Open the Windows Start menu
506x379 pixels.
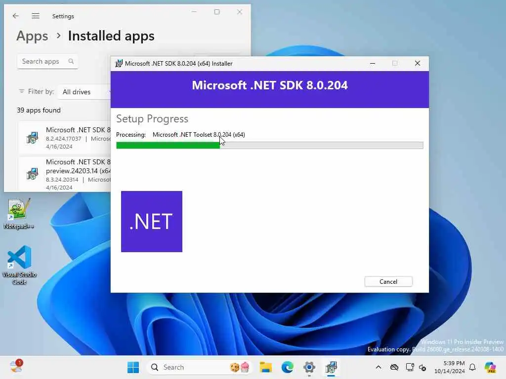click(x=133, y=367)
